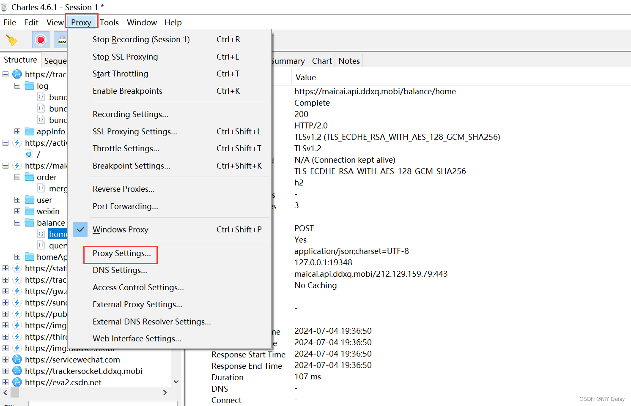Switch to the Structure tab

[x=20, y=60]
